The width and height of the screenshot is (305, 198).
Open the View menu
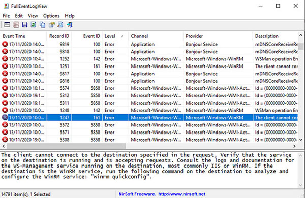(x=33, y=16)
